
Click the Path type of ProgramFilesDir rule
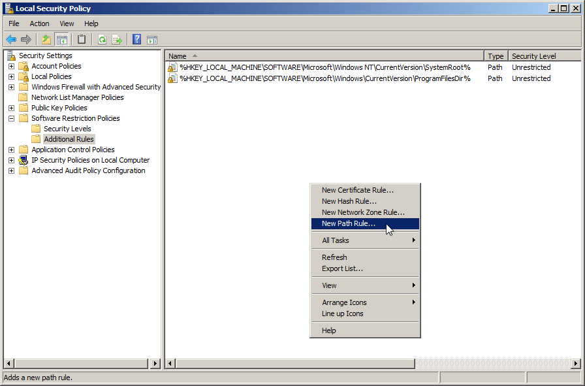tap(495, 78)
